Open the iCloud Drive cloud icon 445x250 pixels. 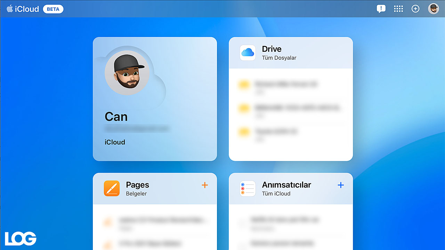pos(248,53)
